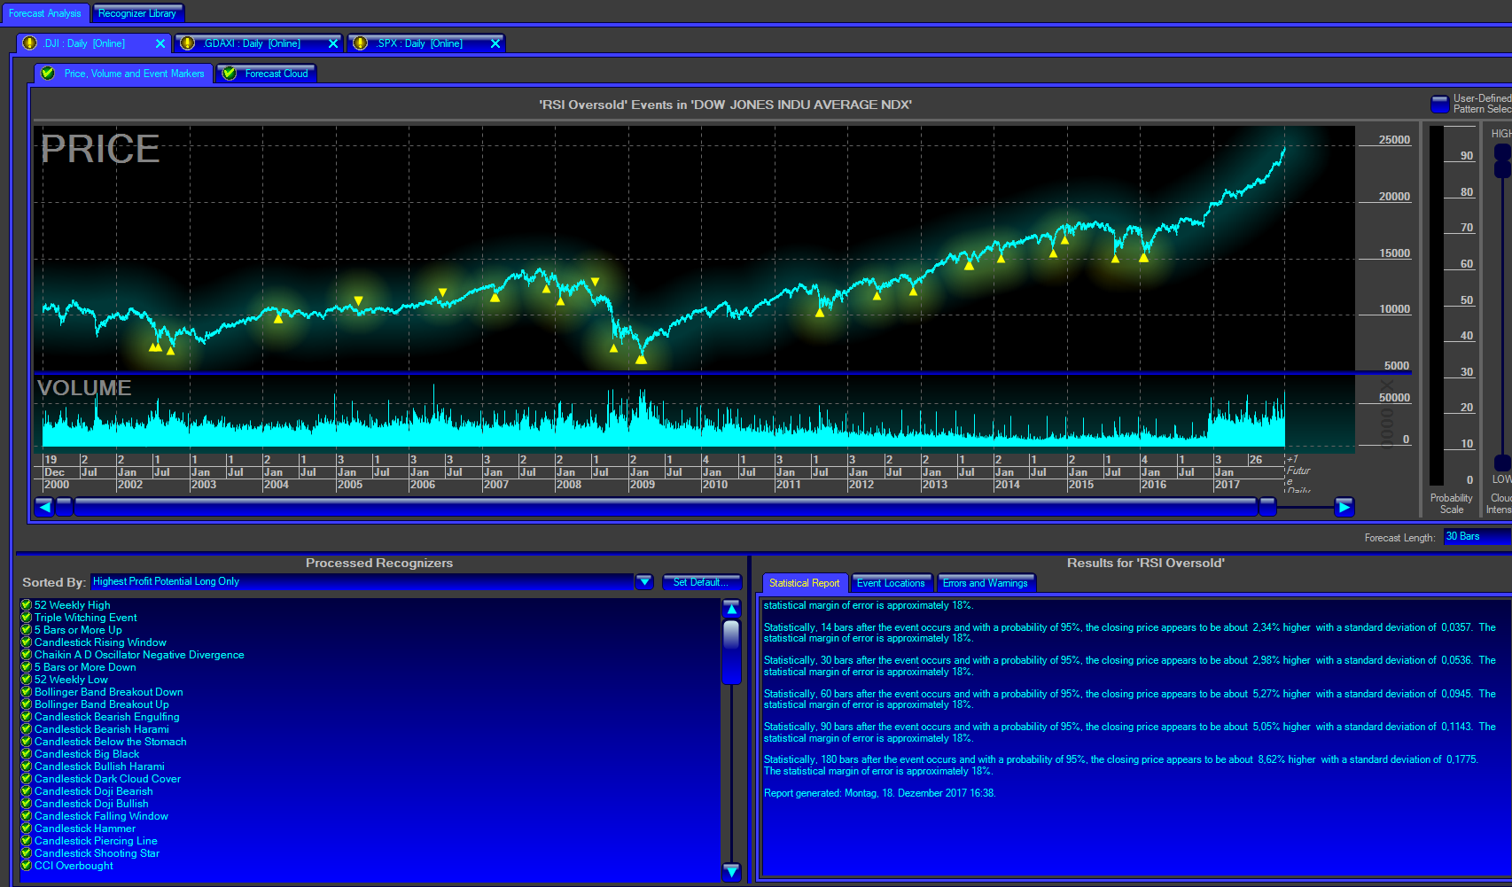Click the Set Default... button

coord(701,582)
